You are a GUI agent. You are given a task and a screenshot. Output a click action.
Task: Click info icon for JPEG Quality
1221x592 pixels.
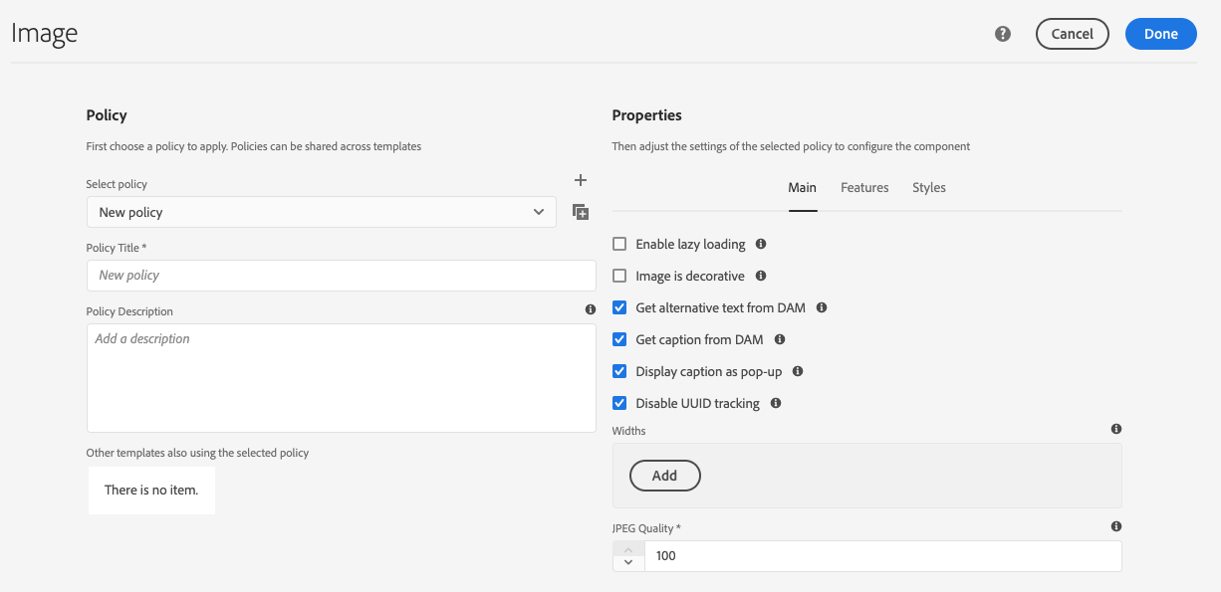click(x=1116, y=526)
